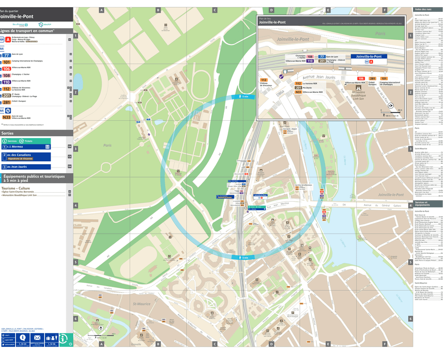Open the Services info icon under Sorties
The image size is (447, 354).
(4, 141)
